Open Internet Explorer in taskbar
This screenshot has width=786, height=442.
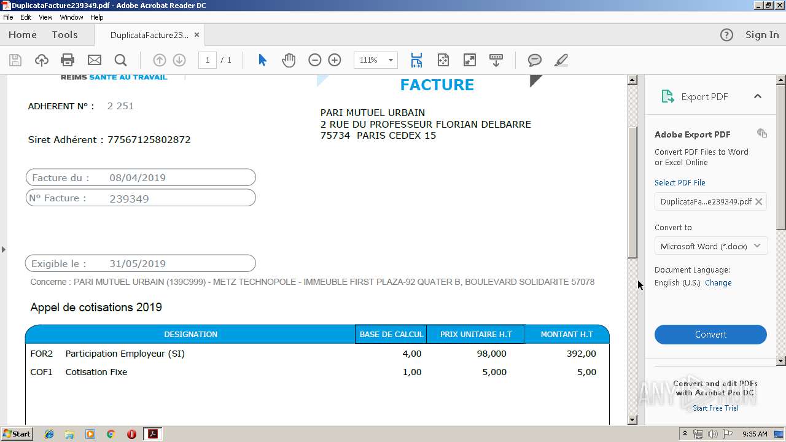(49, 434)
